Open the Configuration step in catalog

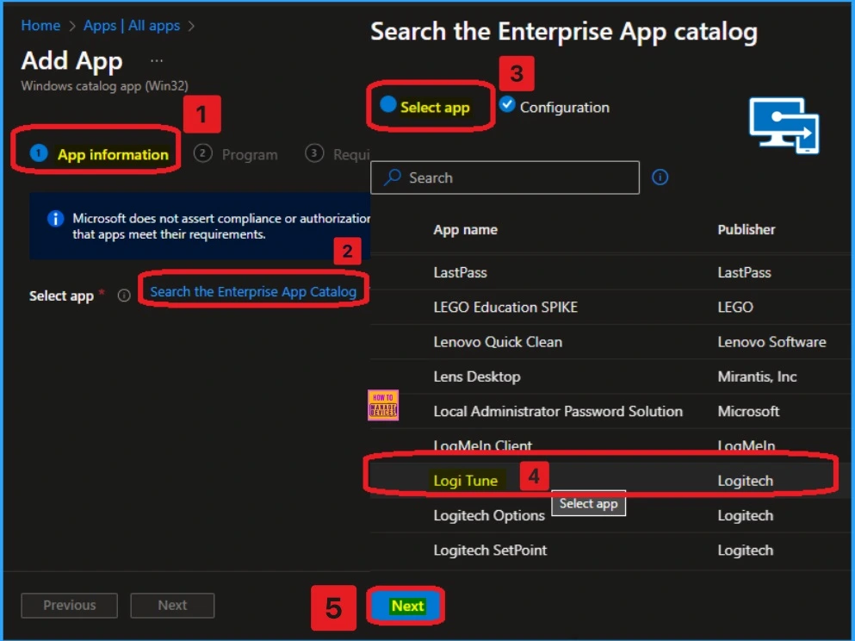coord(554,106)
